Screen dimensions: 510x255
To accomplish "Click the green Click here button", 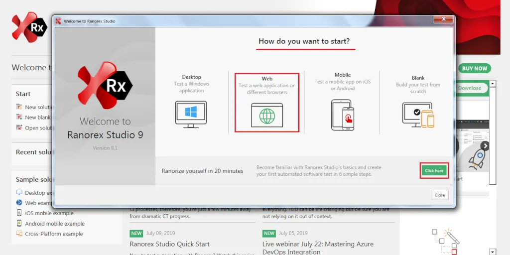I will (434, 170).
